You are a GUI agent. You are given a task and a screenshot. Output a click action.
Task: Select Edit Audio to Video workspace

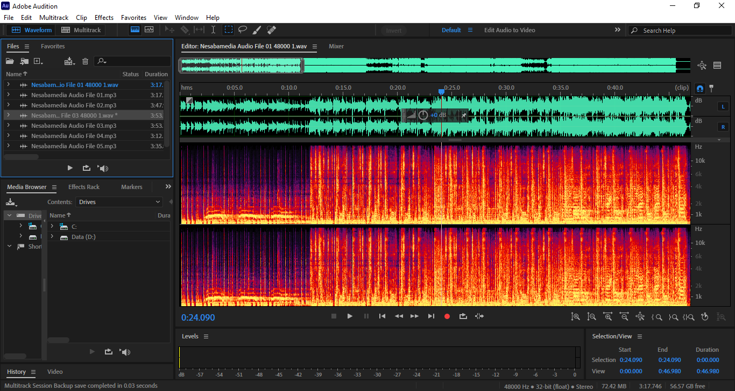(x=509, y=30)
